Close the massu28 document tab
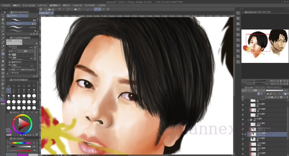Screen dimensions: 289x156 (x=52, y=13)
